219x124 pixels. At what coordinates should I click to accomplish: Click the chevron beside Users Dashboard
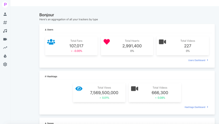click(208, 60)
